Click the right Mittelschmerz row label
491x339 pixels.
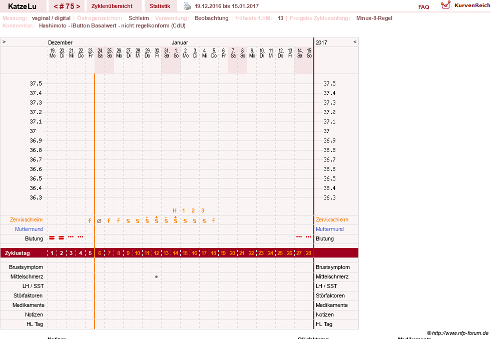click(332, 276)
